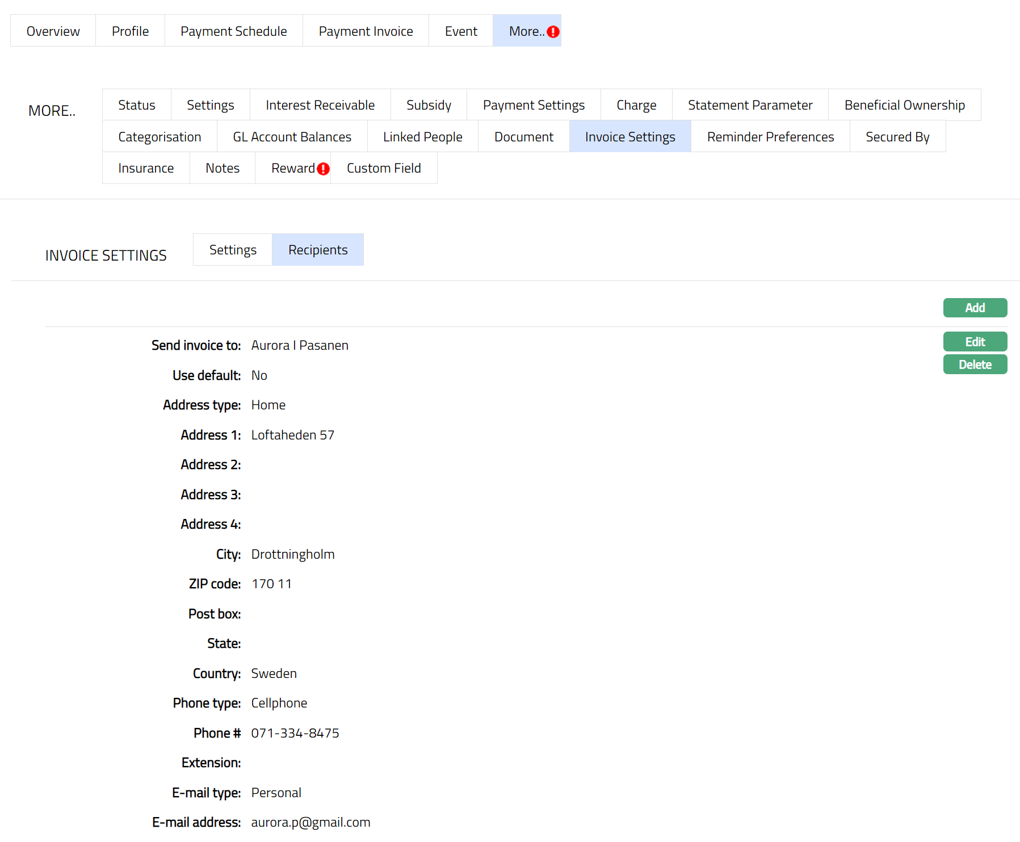Open the Reminder Preferences tab

(x=770, y=137)
